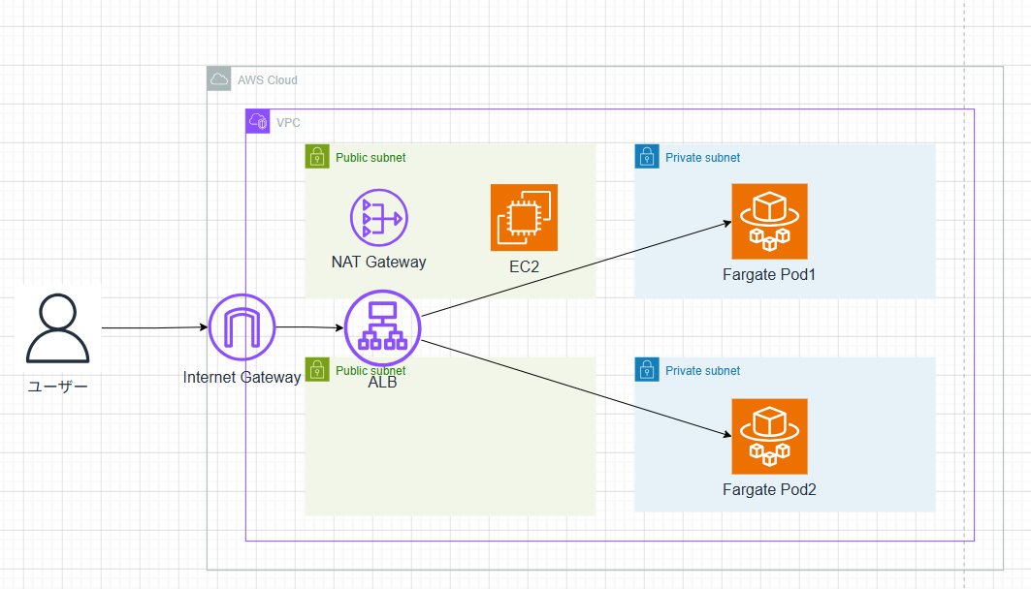Click Fargate Pod2 Private subnet lock icon
Screen dimensions: 1031x589
click(x=647, y=370)
